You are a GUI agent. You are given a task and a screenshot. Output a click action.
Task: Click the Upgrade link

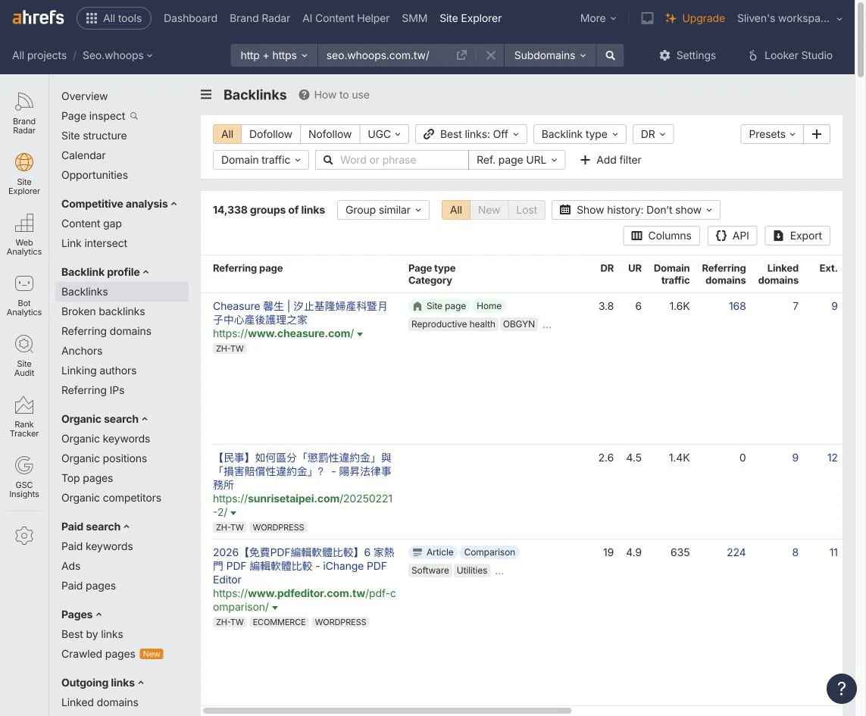[x=695, y=18]
